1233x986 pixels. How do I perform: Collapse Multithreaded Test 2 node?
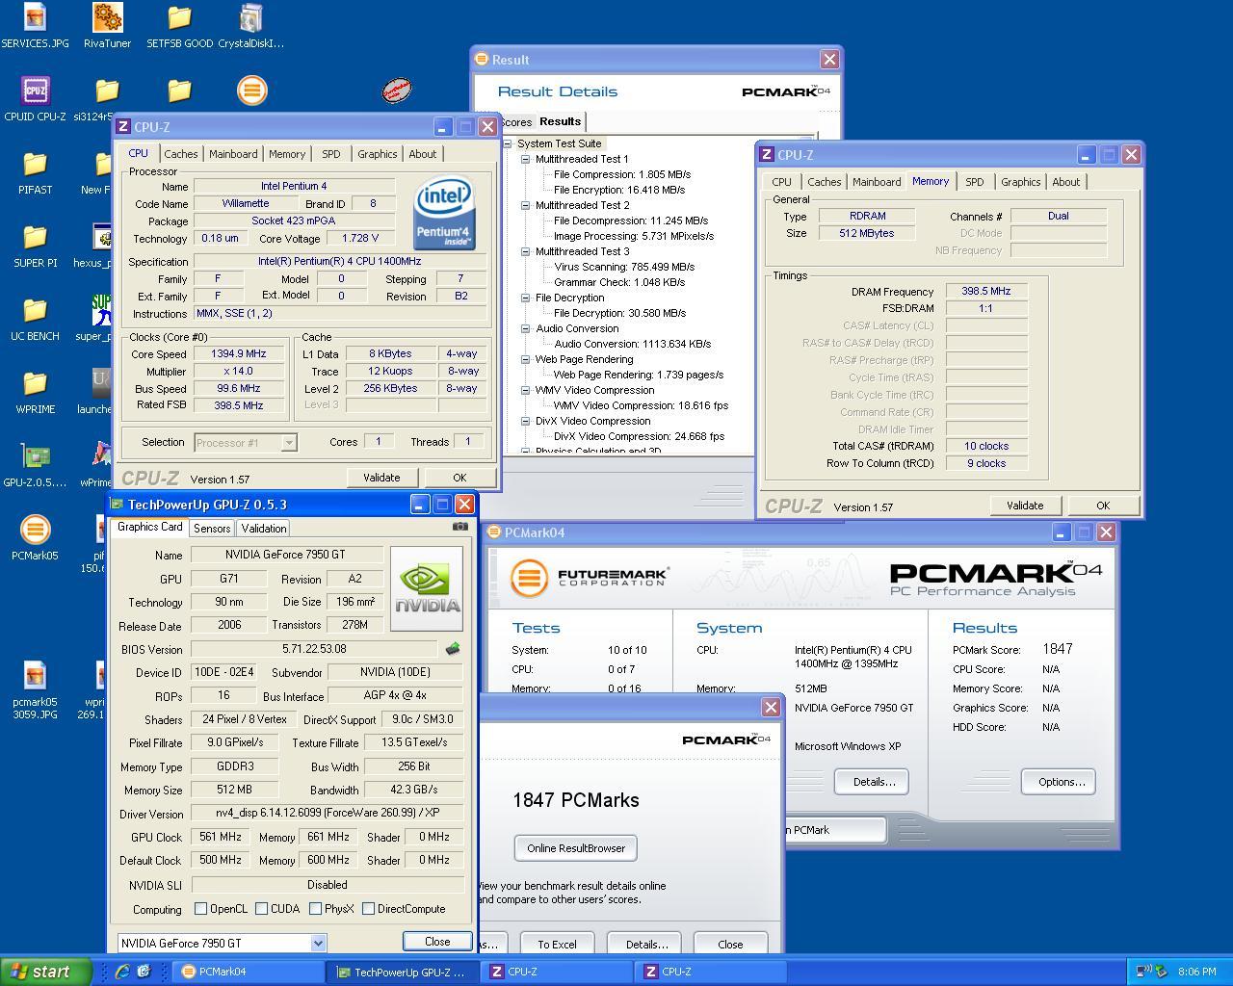pyautogui.click(x=526, y=205)
